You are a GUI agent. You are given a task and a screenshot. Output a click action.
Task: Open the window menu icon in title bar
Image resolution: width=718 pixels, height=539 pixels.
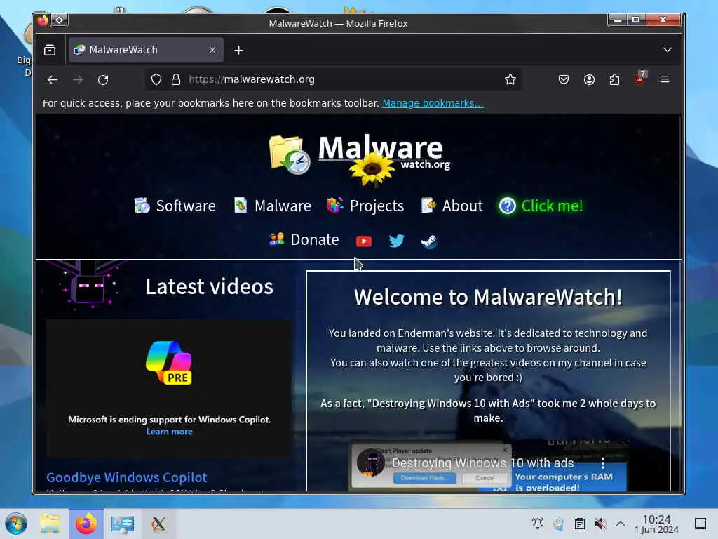tap(60, 20)
